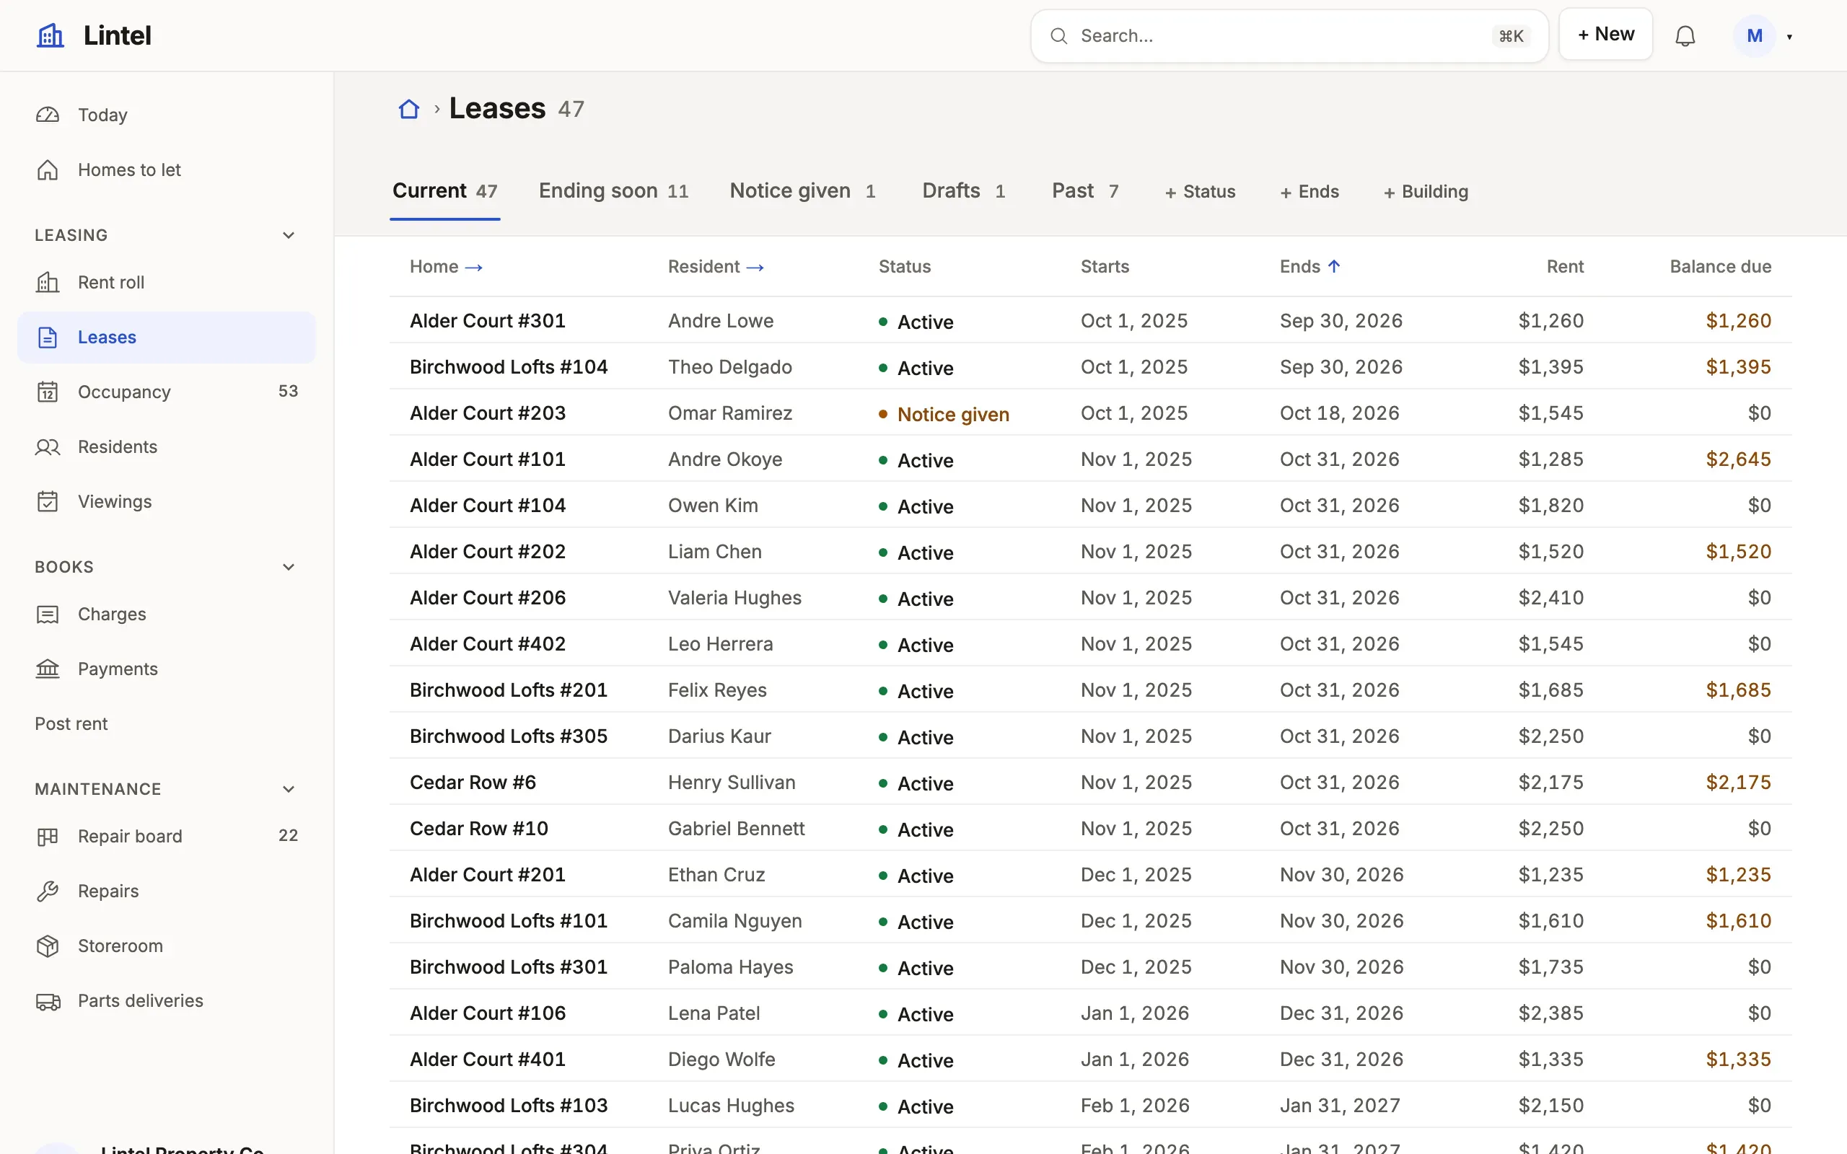
Task: Switch to the Ending soon tab
Action: pyautogui.click(x=614, y=191)
